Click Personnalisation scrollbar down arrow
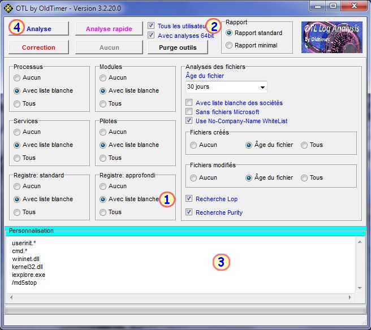Screen dimensions: 371x330 [x=360, y=288]
